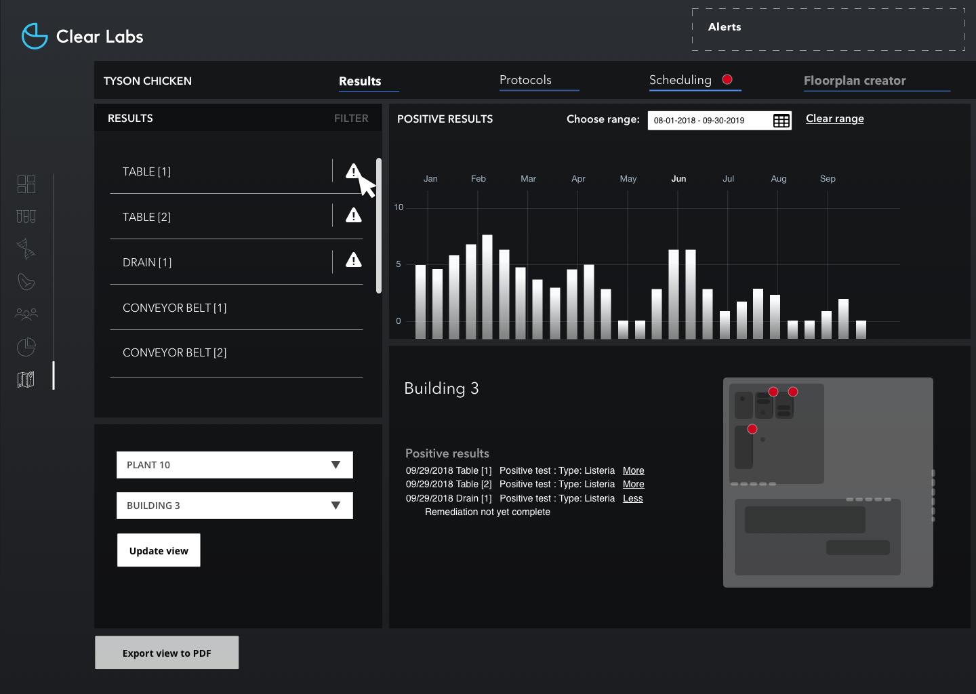The image size is (976, 694).
Task: Click the Update view button
Action: 159,550
